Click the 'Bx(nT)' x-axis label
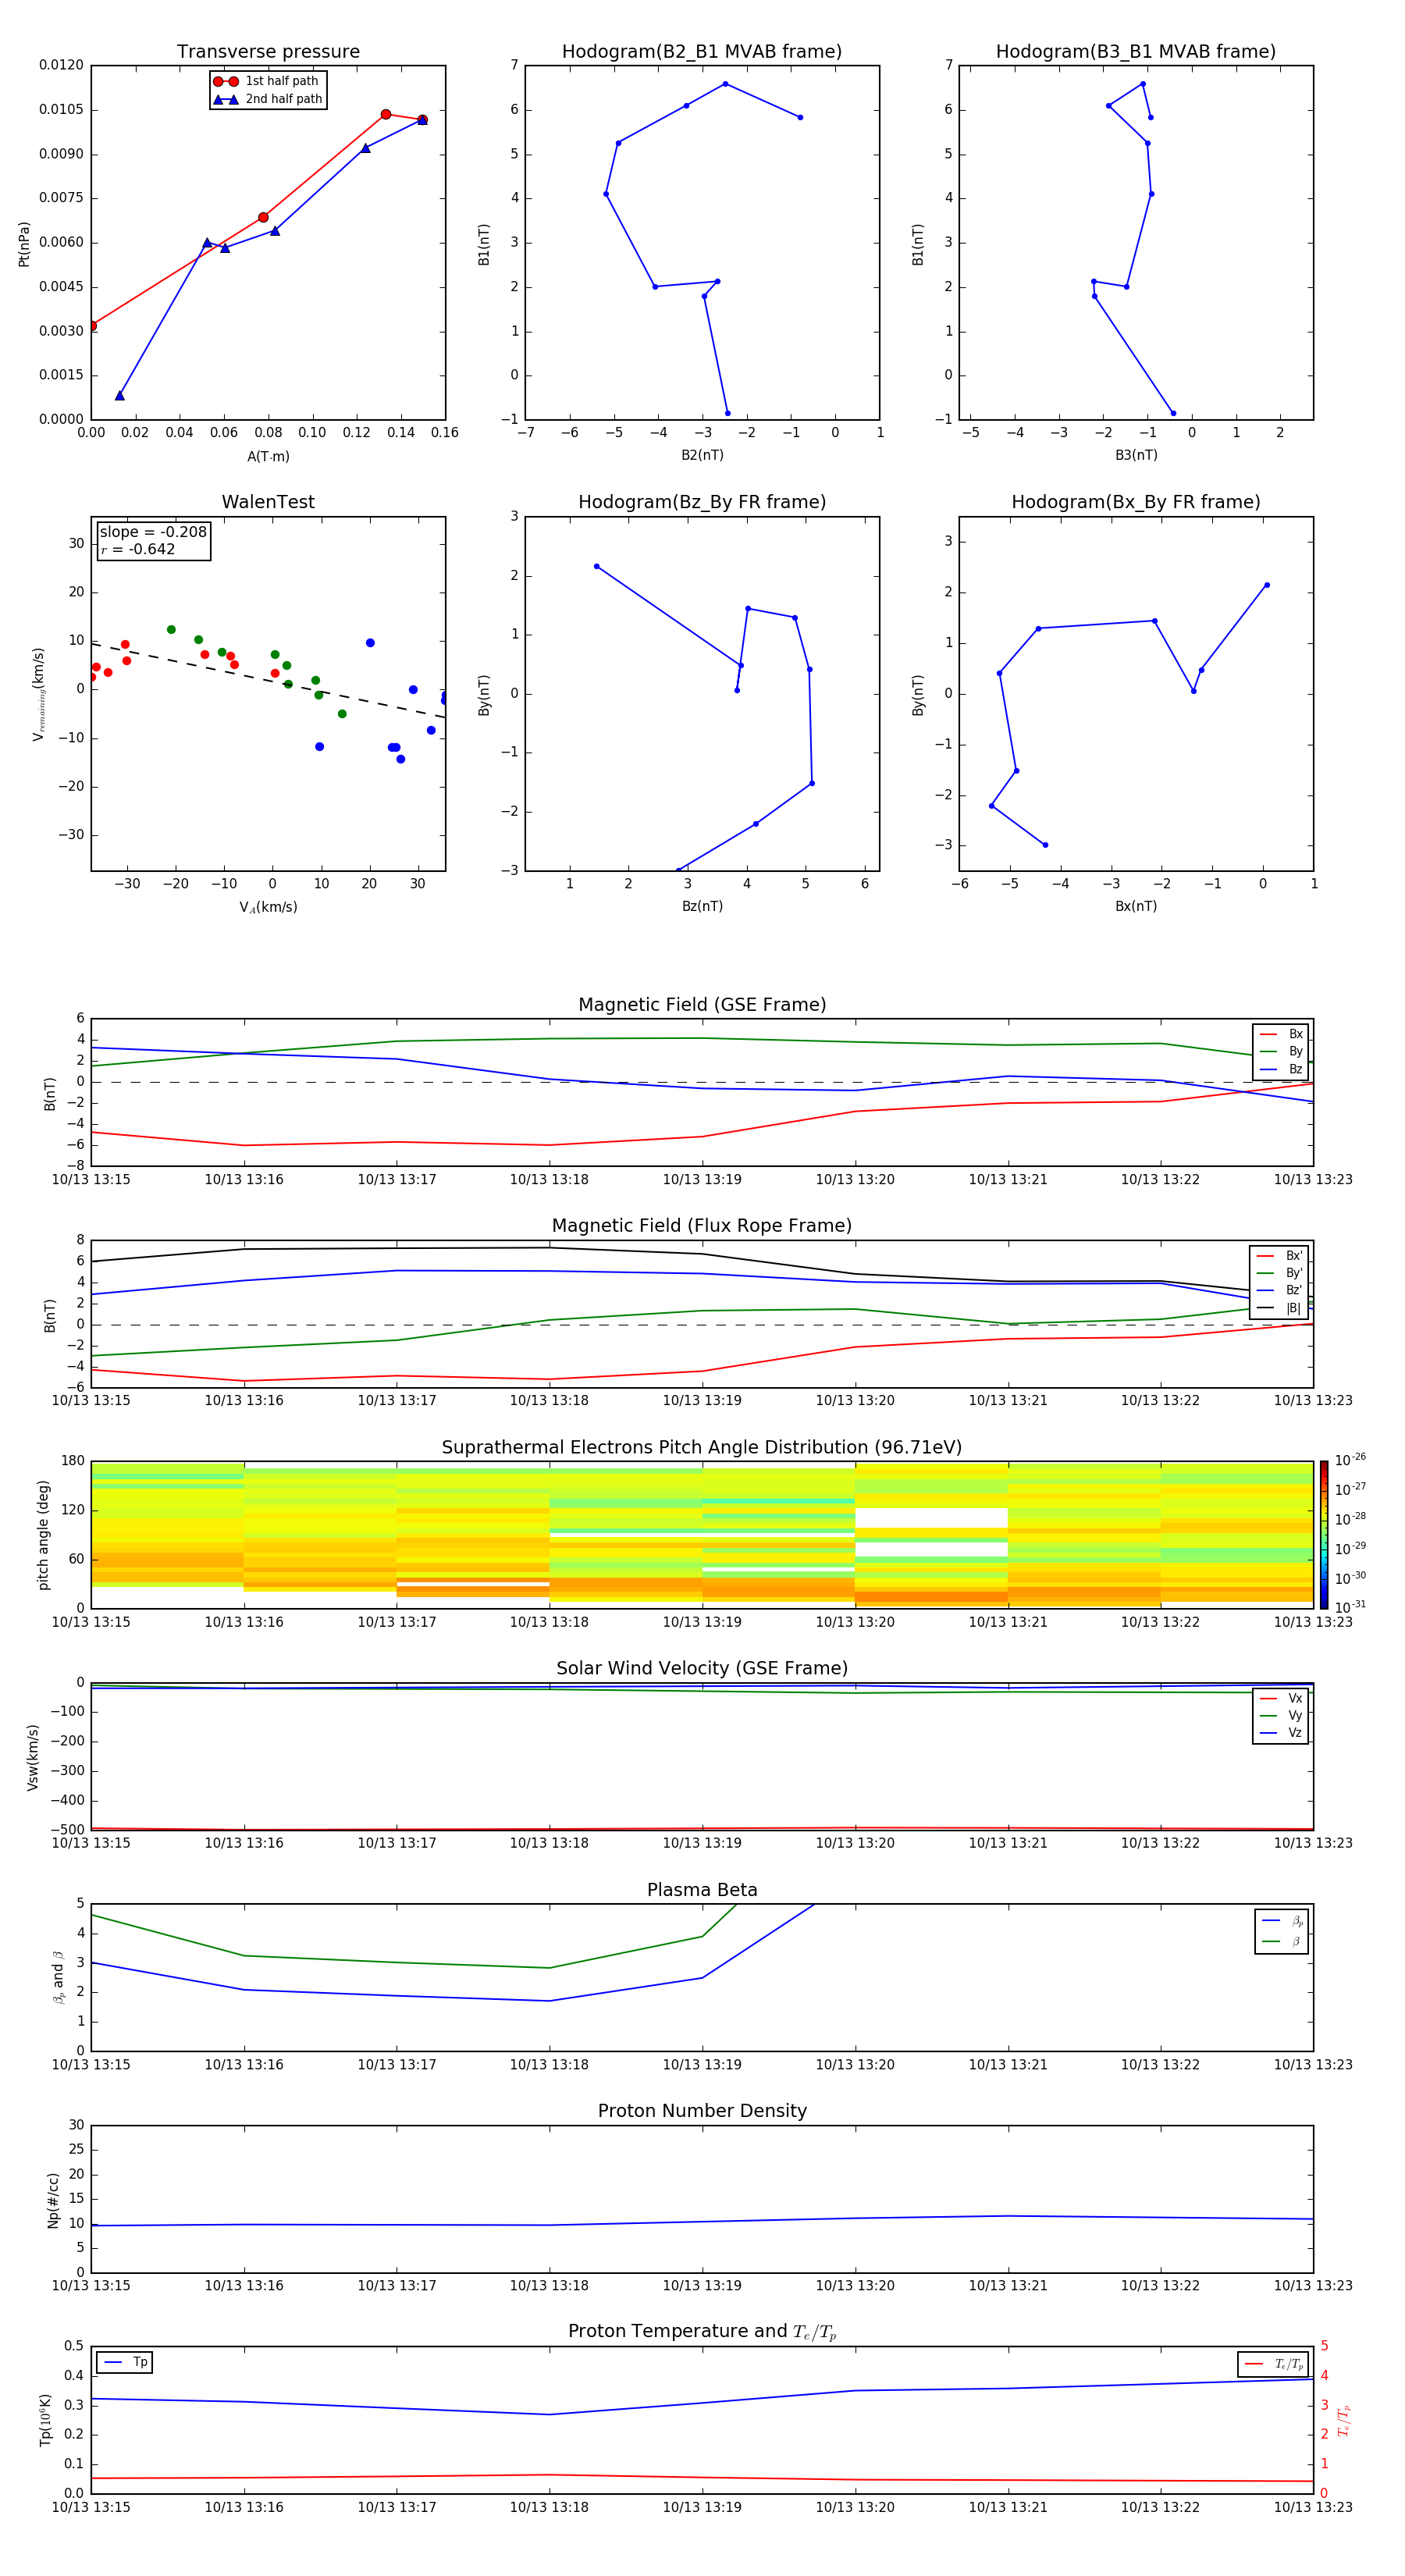 click(1136, 907)
